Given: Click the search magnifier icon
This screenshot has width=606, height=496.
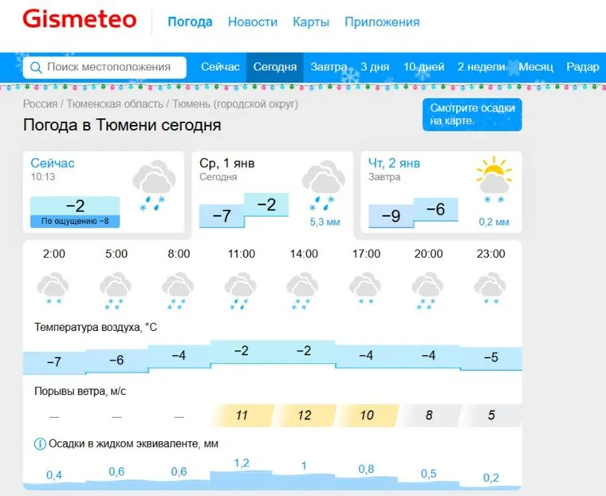Looking at the screenshot, I should tap(35, 68).
